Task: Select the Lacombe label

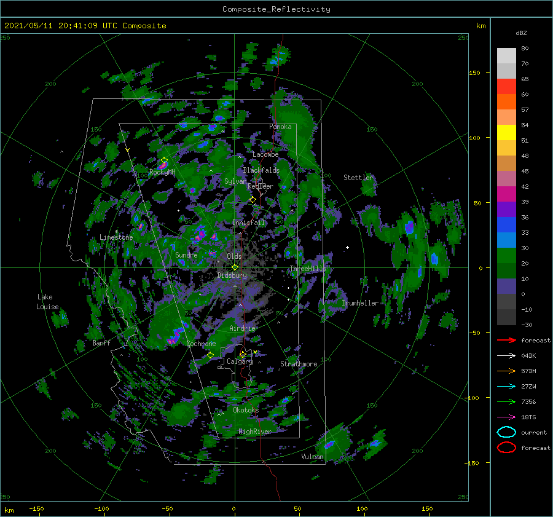Action: (265, 154)
